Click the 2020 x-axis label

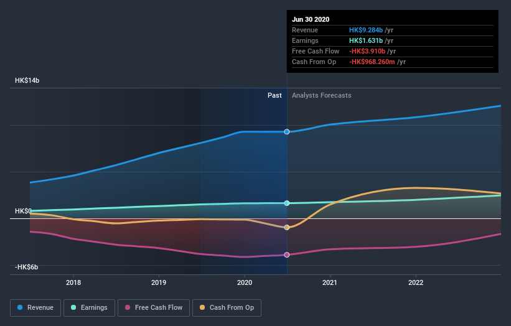(245, 282)
